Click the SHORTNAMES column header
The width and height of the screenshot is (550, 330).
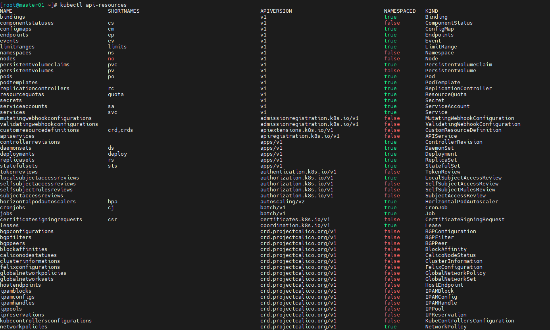(x=123, y=11)
